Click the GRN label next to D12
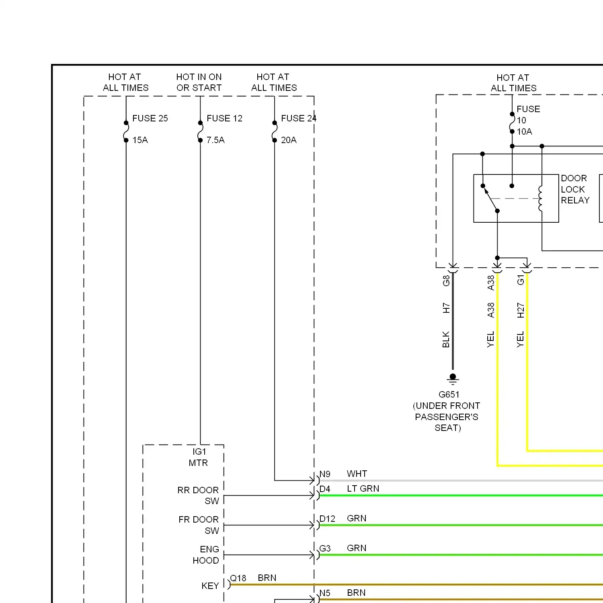This screenshot has width=603, height=603. point(357,518)
